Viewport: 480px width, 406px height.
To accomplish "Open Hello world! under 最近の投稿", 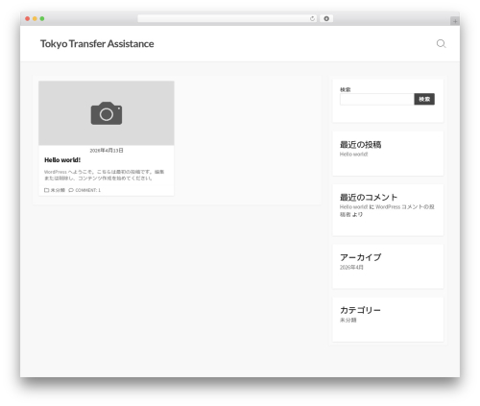I will pos(353,155).
